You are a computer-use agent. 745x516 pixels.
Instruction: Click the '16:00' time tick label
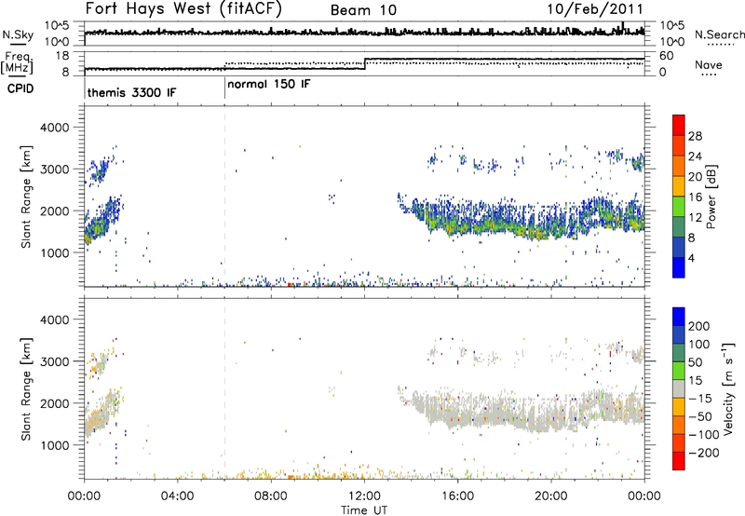click(x=457, y=496)
